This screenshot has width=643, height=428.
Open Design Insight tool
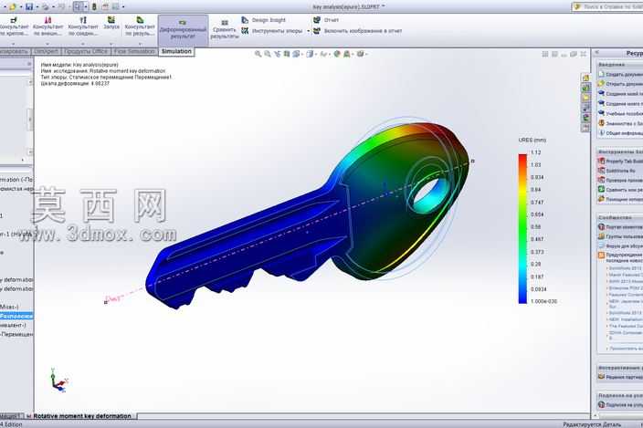click(x=263, y=20)
